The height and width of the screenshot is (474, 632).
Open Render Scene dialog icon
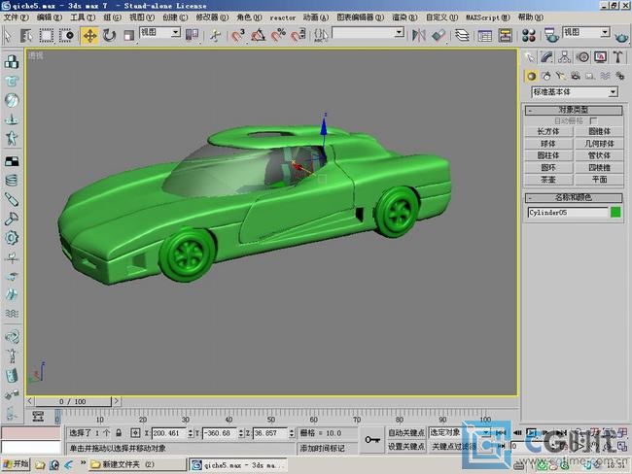tap(551, 35)
